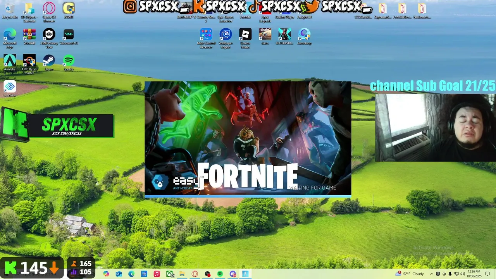Select the JSGME desktop icon

point(69,11)
